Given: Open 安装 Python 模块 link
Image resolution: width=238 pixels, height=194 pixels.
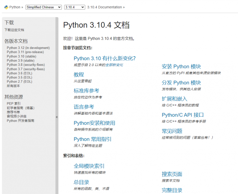Looking at the screenshot, I should 181,66.
